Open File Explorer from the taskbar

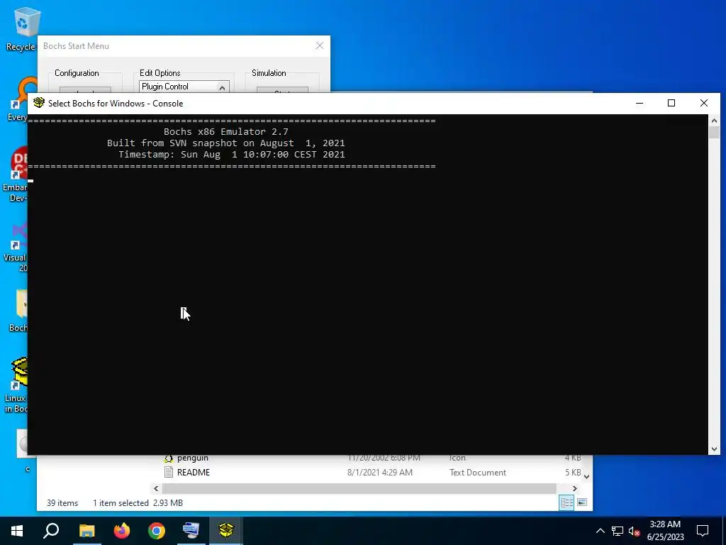(86, 530)
